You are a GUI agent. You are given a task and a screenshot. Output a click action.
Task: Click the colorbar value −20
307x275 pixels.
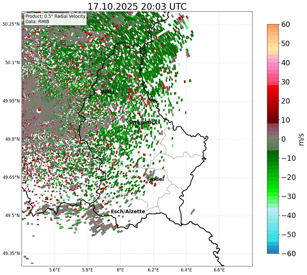[x=288, y=177]
